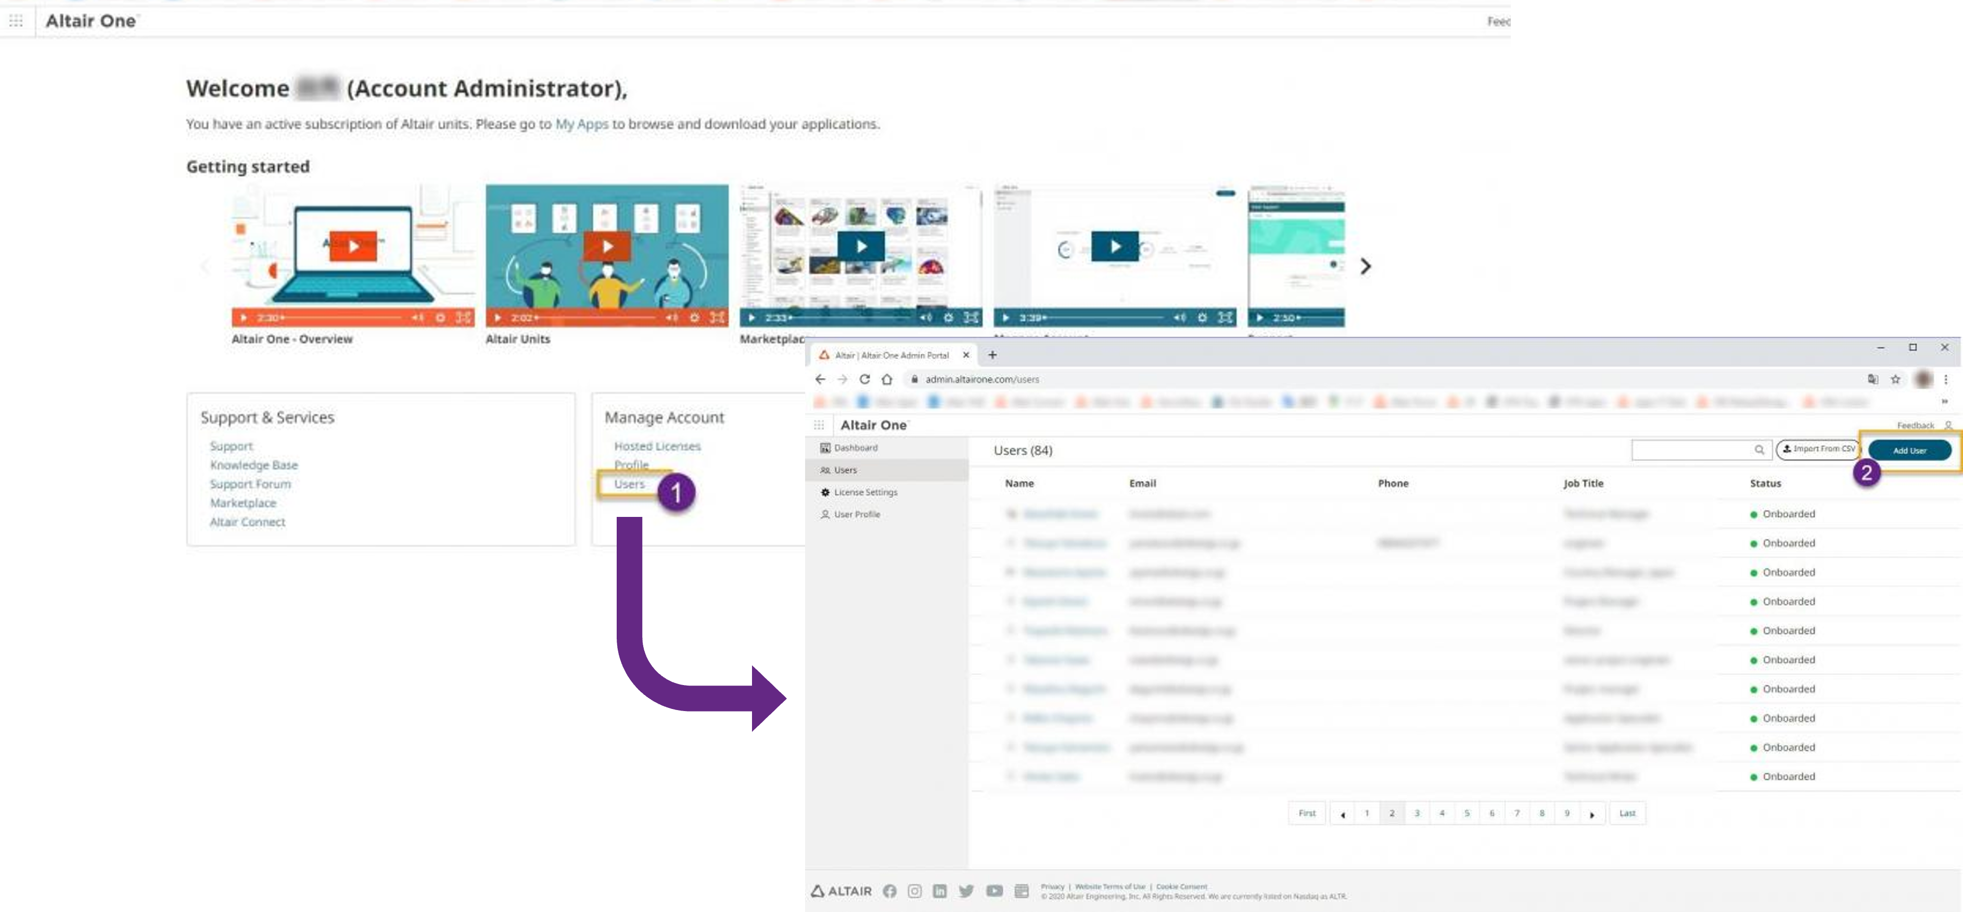Screen dimensions: 1963x912
Task: Go back in the browser
Action: tap(820, 379)
